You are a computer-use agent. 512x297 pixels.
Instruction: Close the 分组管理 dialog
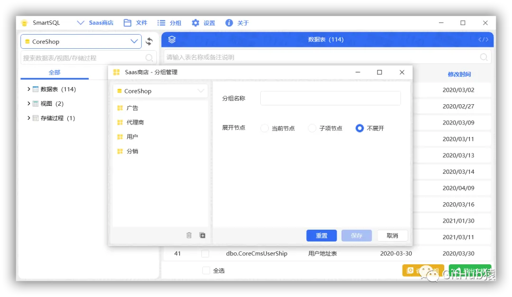pos(402,72)
